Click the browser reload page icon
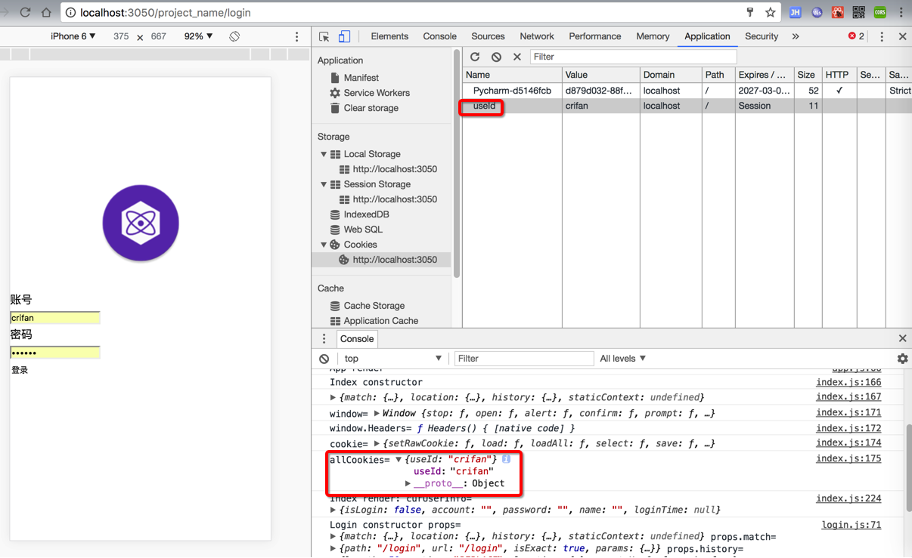Viewport: 912px width, 558px height. point(25,12)
